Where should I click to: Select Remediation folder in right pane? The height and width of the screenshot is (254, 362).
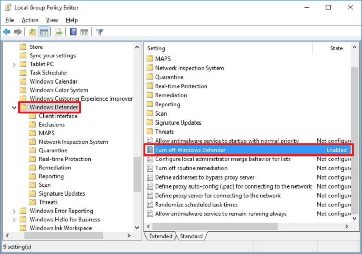point(171,95)
